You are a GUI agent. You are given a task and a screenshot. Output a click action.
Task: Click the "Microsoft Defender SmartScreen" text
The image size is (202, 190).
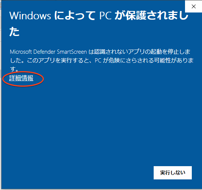[x=48, y=52]
